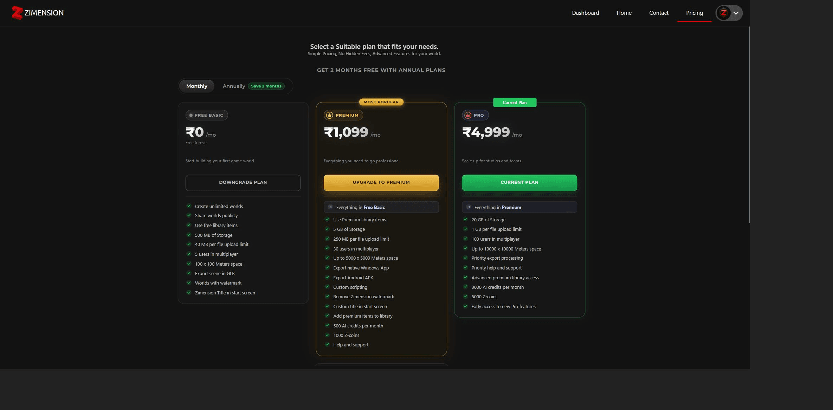Click the Pro crown icon badge
833x410 pixels.
(x=467, y=115)
